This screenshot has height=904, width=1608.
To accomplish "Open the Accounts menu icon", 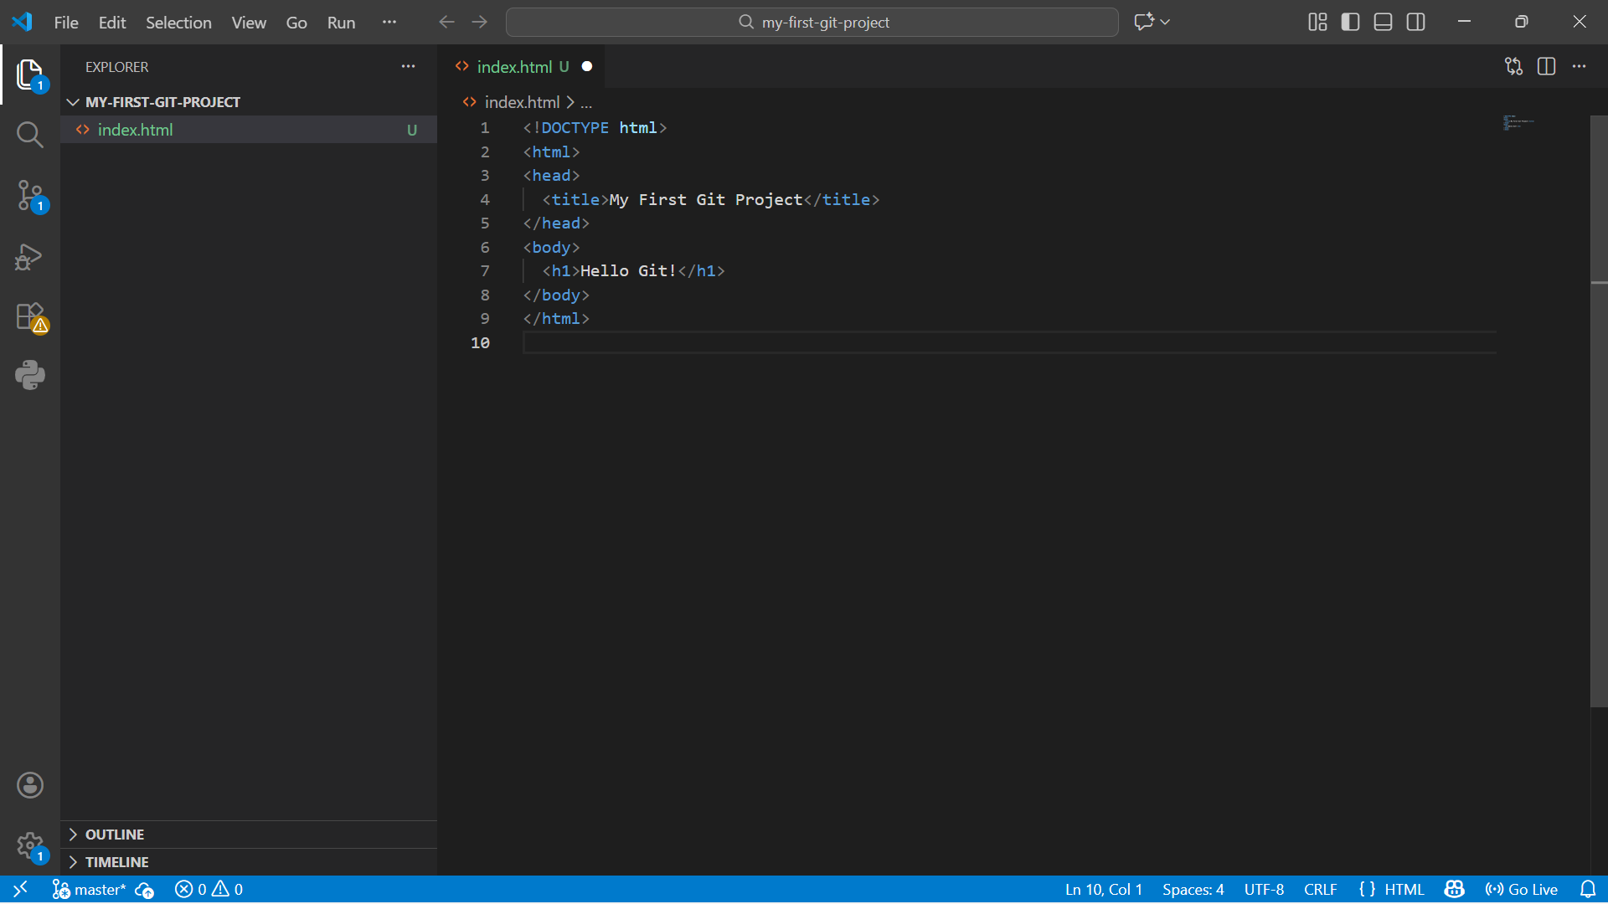I will click(30, 785).
